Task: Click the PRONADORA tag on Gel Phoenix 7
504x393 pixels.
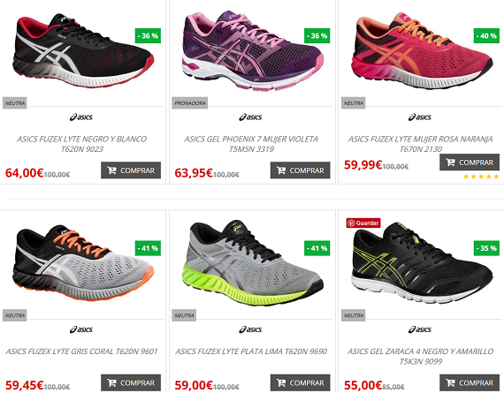Action: [x=189, y=103]
